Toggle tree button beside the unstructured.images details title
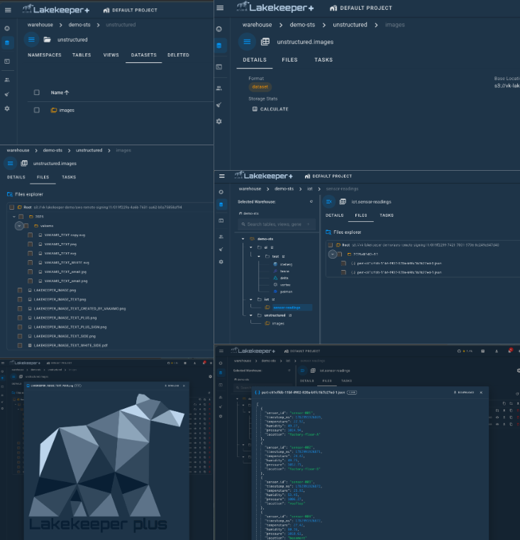Image resolution: width=520 pixels, height=540 pixels. coord(247,42)
